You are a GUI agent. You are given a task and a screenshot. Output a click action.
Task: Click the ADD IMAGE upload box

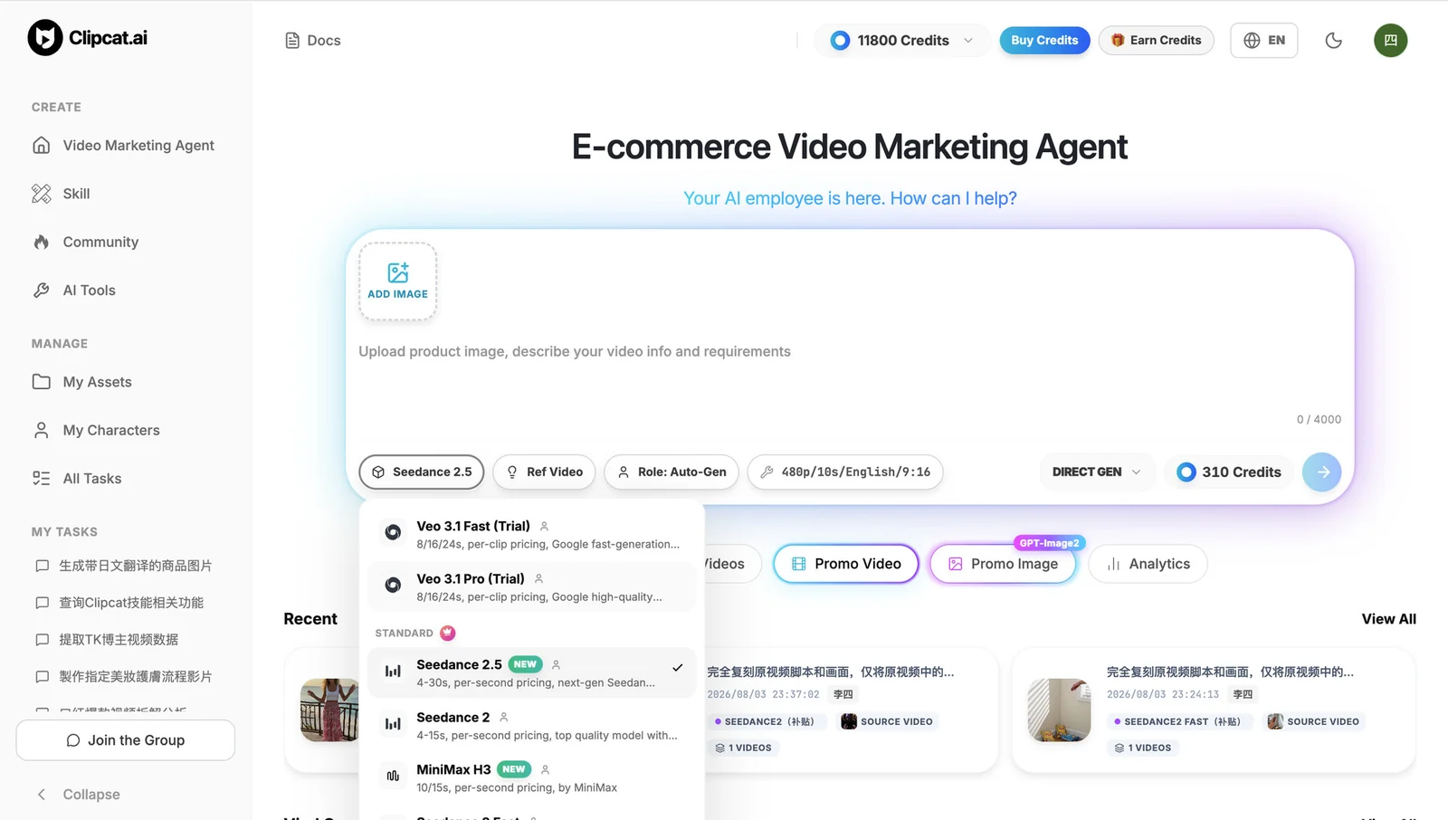(398, 281)
